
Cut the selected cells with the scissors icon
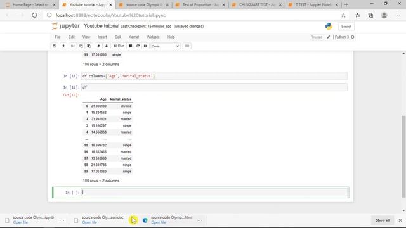point(73,46)
